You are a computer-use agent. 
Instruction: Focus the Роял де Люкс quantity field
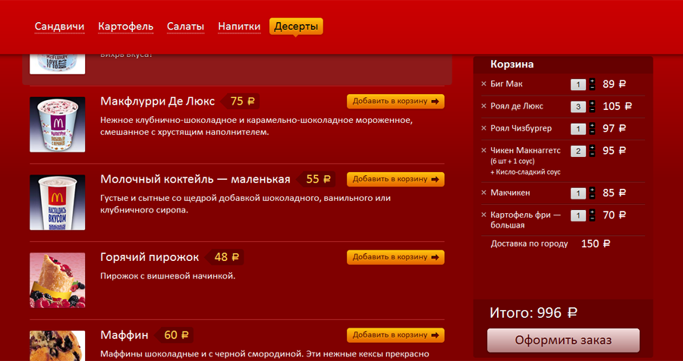point(578,107)
